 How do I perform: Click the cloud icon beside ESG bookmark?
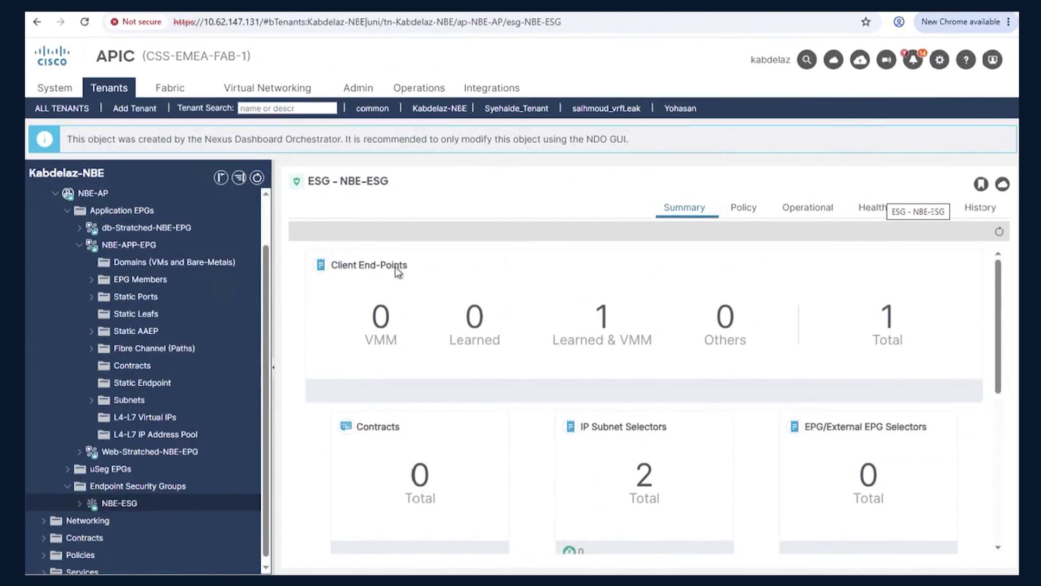click(x=1003, y=184)
